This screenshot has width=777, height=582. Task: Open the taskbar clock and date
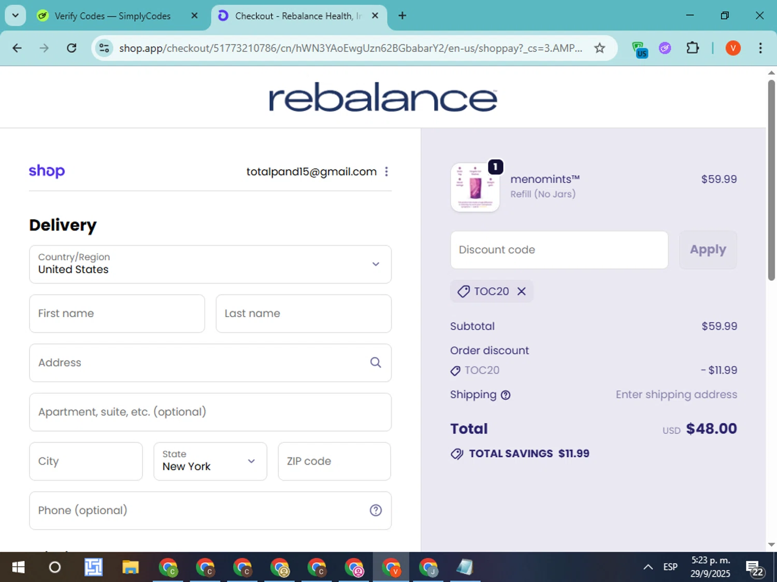pos(710,567)
